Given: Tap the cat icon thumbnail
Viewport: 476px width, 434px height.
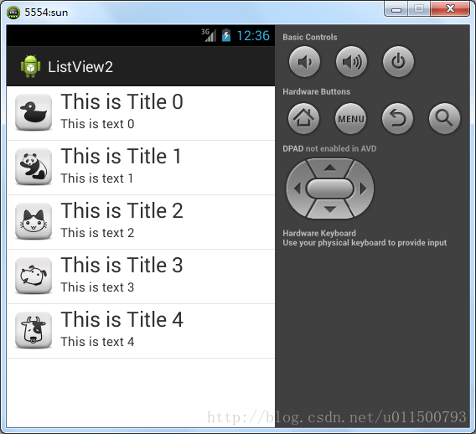Looking at the screenshot, I should pos(34,221).
